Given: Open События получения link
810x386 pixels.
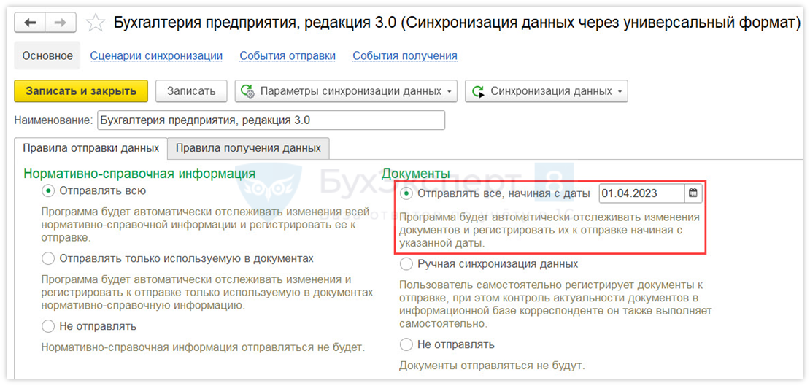Looking at the screenshot, I should point(404,55).
